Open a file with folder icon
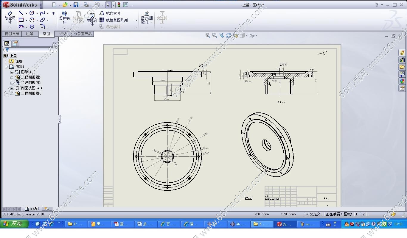 click(65, 5)
